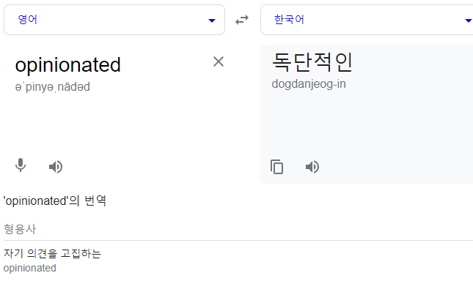Clear the source text with the X

[219, 61]
